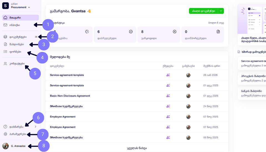Go to მთავარი home page
Screen dimensions: 266x152
pos(20,18)
